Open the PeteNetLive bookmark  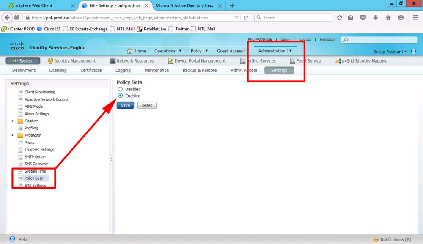point(151,29)
